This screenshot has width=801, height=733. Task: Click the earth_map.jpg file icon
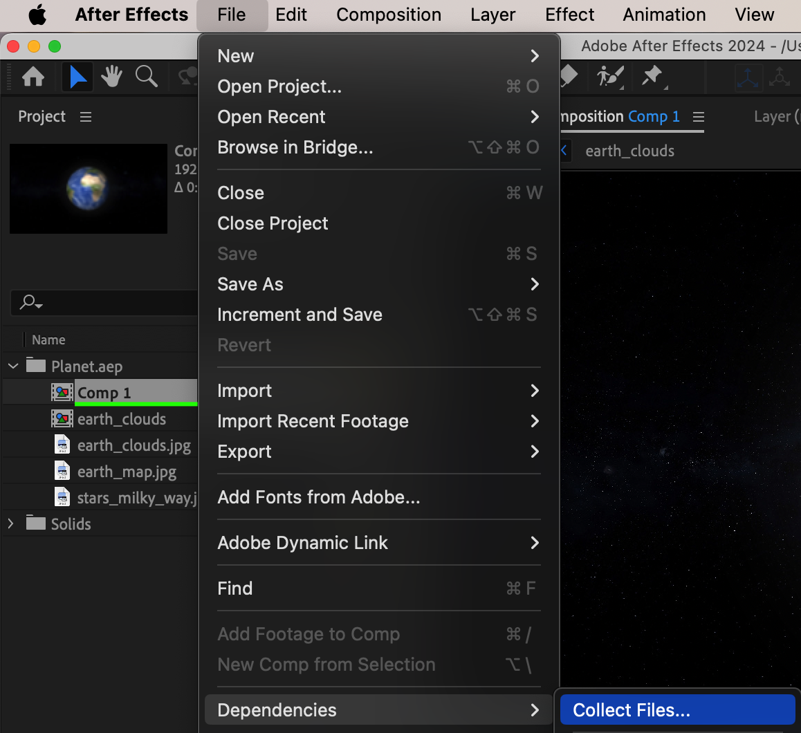click(62, 470)
